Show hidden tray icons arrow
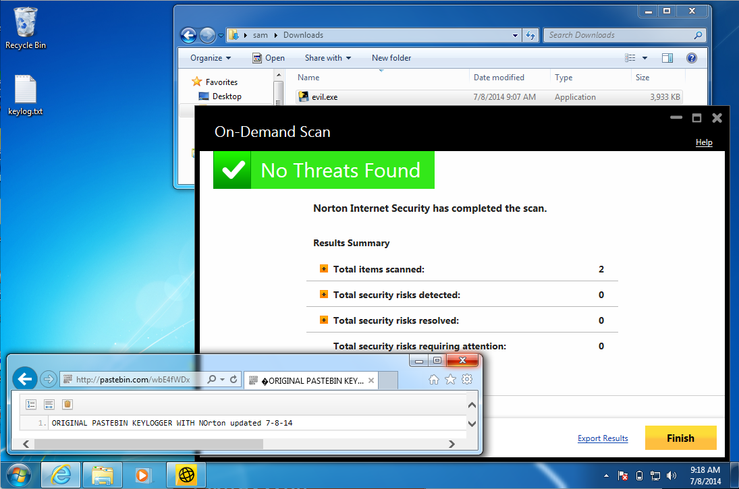 pyautogui.click(x=606, y=476)
